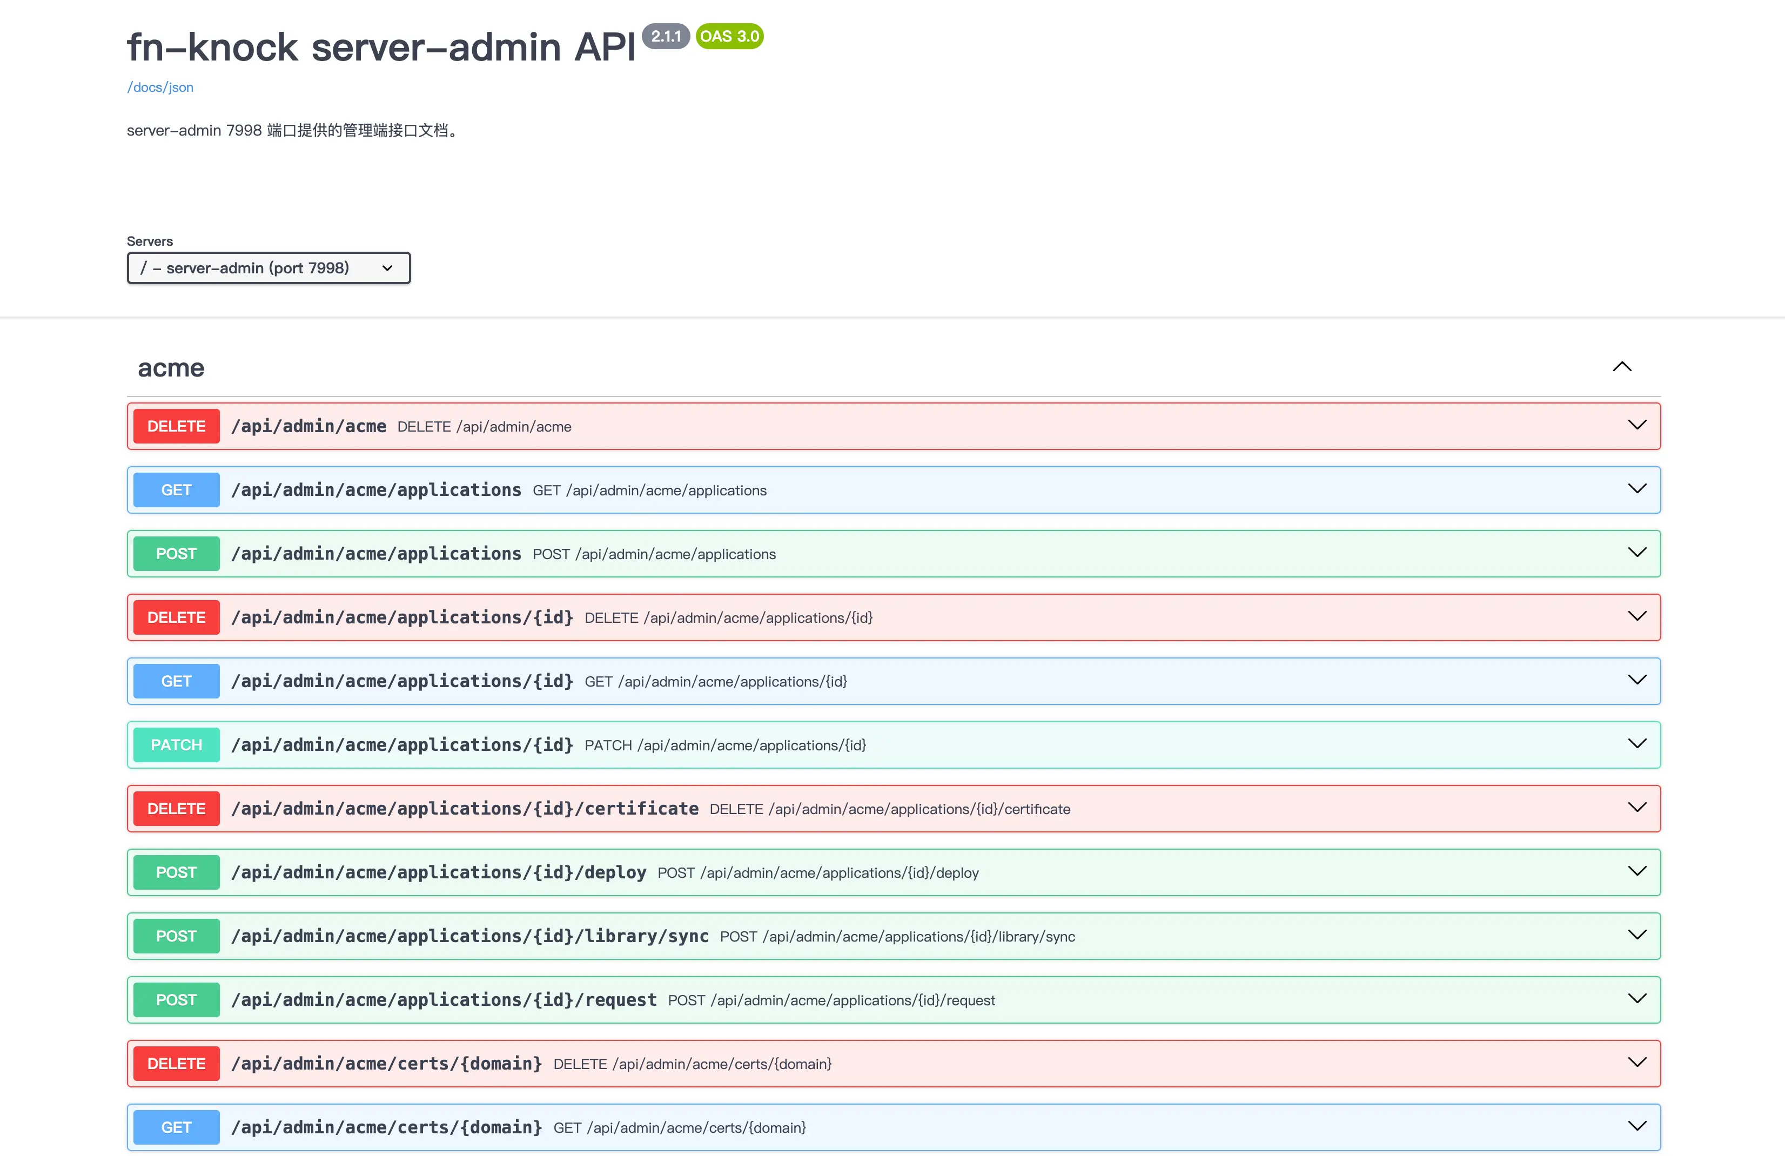Viewport: 1785px width, 1156px height.
Task: Click bold path applications/{id} in GET row
Action: pyautogui.click(x=402, y=681)
